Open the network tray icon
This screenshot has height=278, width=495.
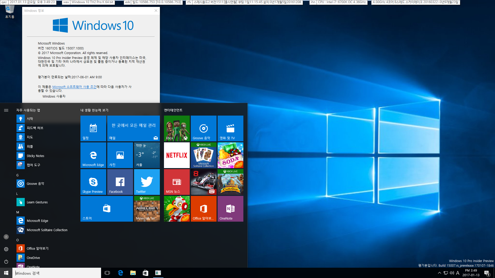click(x=445, y=273)
